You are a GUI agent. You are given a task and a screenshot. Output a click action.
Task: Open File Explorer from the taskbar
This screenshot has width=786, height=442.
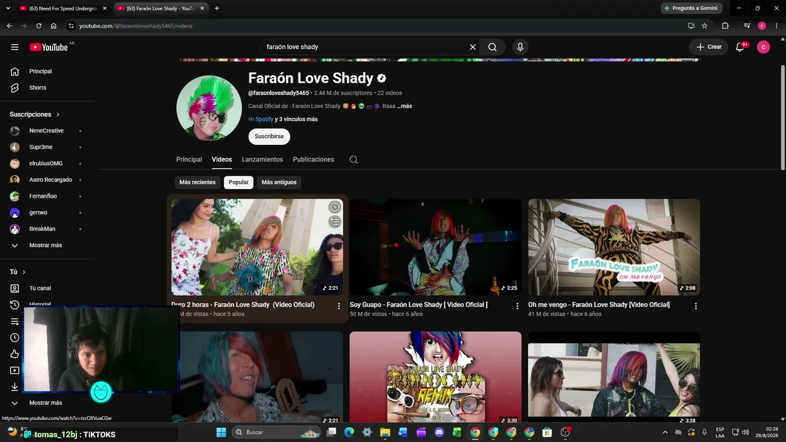click(x=385, y=432)
